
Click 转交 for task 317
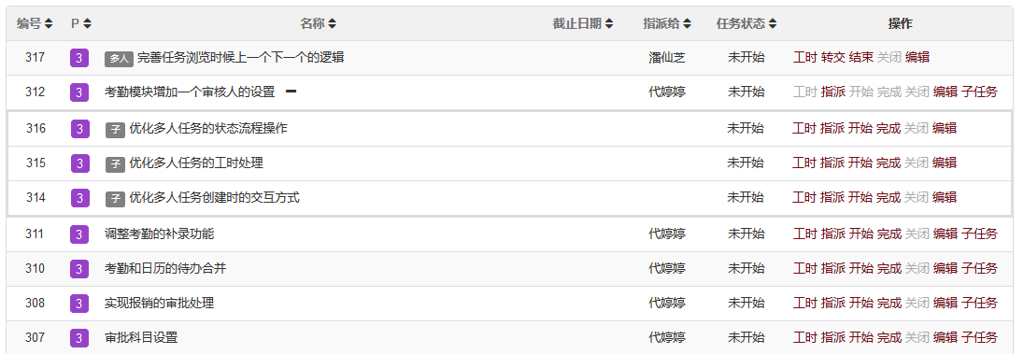tap(832, 57)
